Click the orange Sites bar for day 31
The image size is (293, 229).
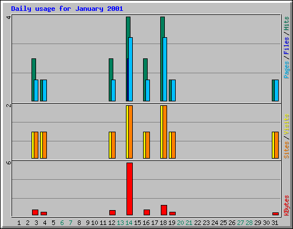(x=276, y=145)
